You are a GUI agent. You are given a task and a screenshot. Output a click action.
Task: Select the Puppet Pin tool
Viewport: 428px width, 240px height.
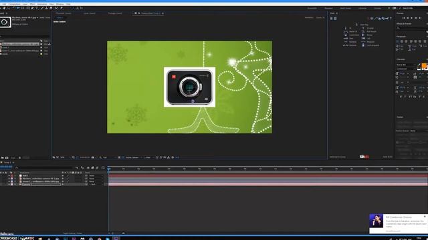[x=62, y=8]
